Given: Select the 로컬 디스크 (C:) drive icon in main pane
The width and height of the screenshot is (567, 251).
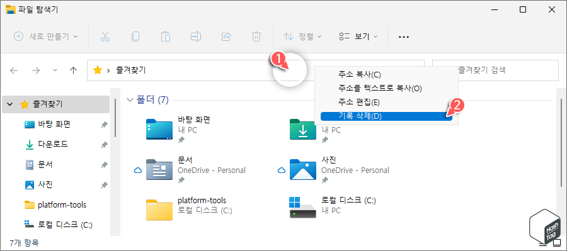Looking at the screenshot, I should (x=303, y=208).
